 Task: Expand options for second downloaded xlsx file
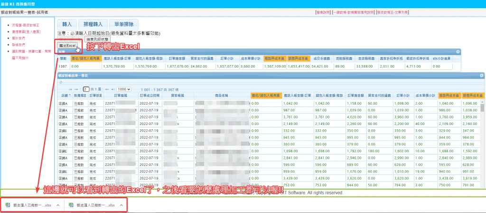point(121,205)
